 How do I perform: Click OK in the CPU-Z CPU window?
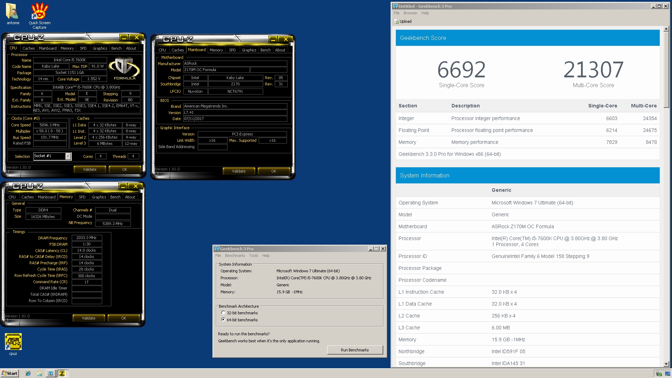coord(125,169)
